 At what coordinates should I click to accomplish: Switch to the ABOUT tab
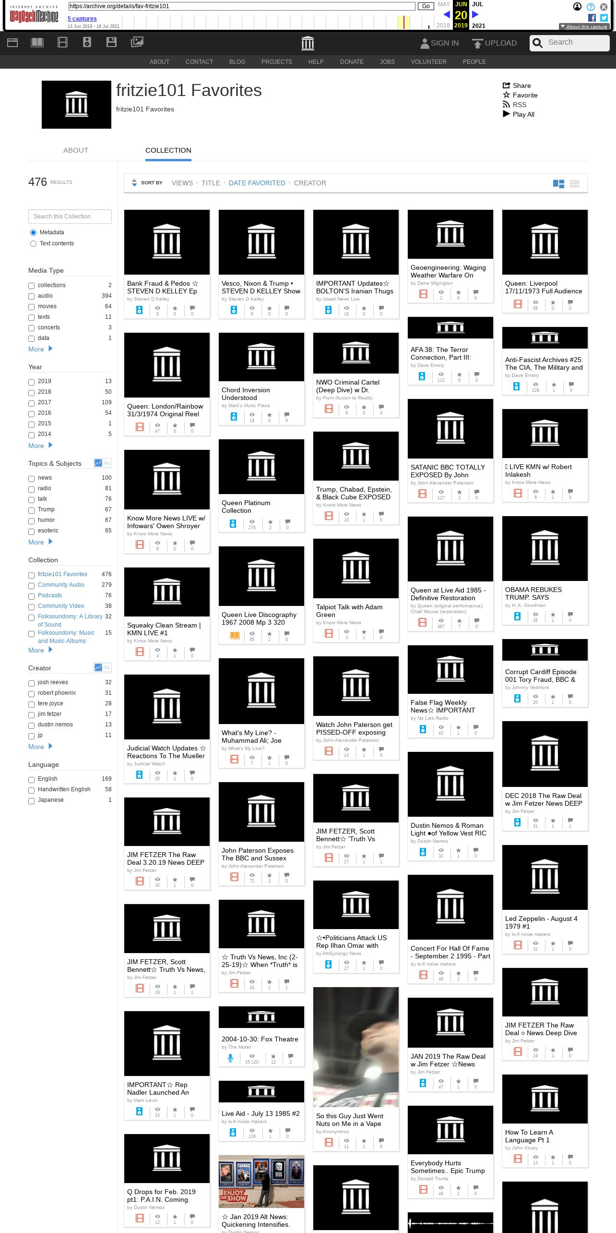(x=76, y=150)
